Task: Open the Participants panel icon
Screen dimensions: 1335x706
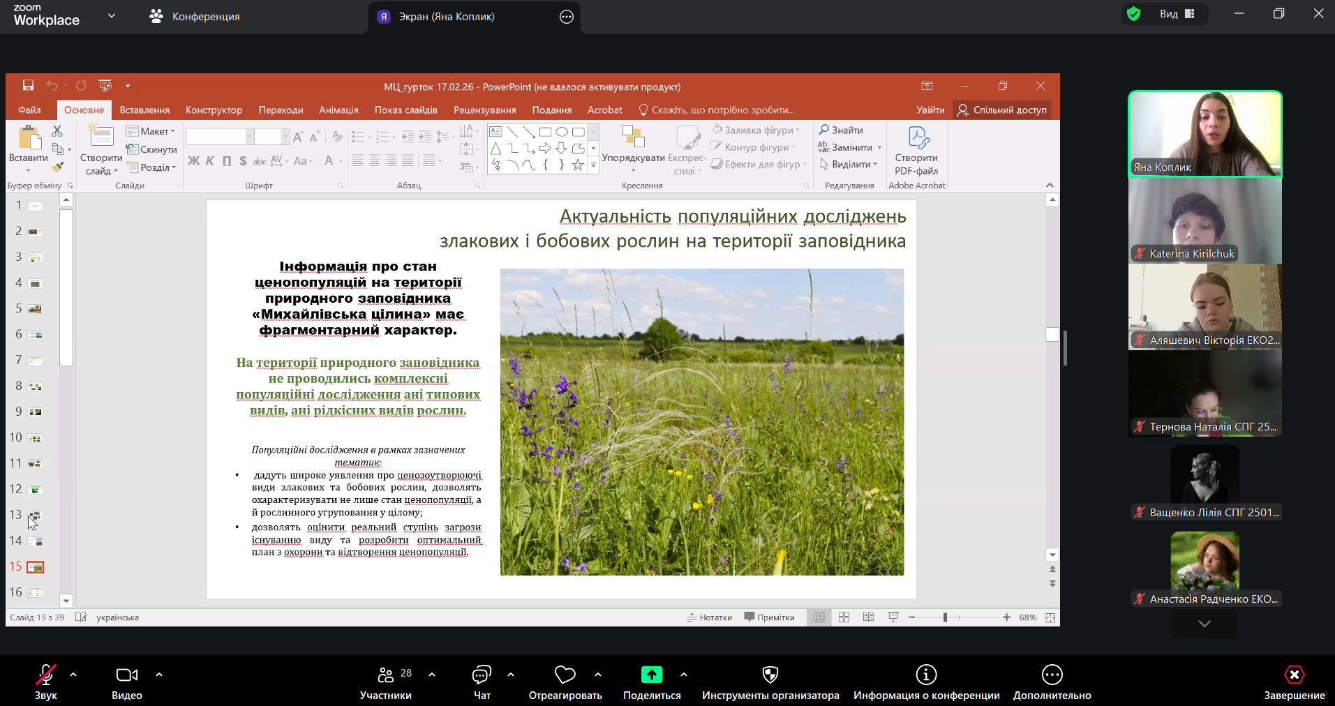Action: pyautogui.click(x=385, y=675)
